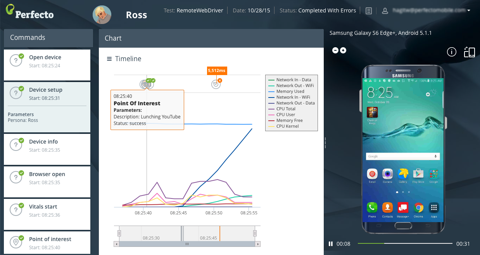This screenshot has width=480, height=255.
Task: Click the chart navigator right handle
Action: (x=255, y=233)
